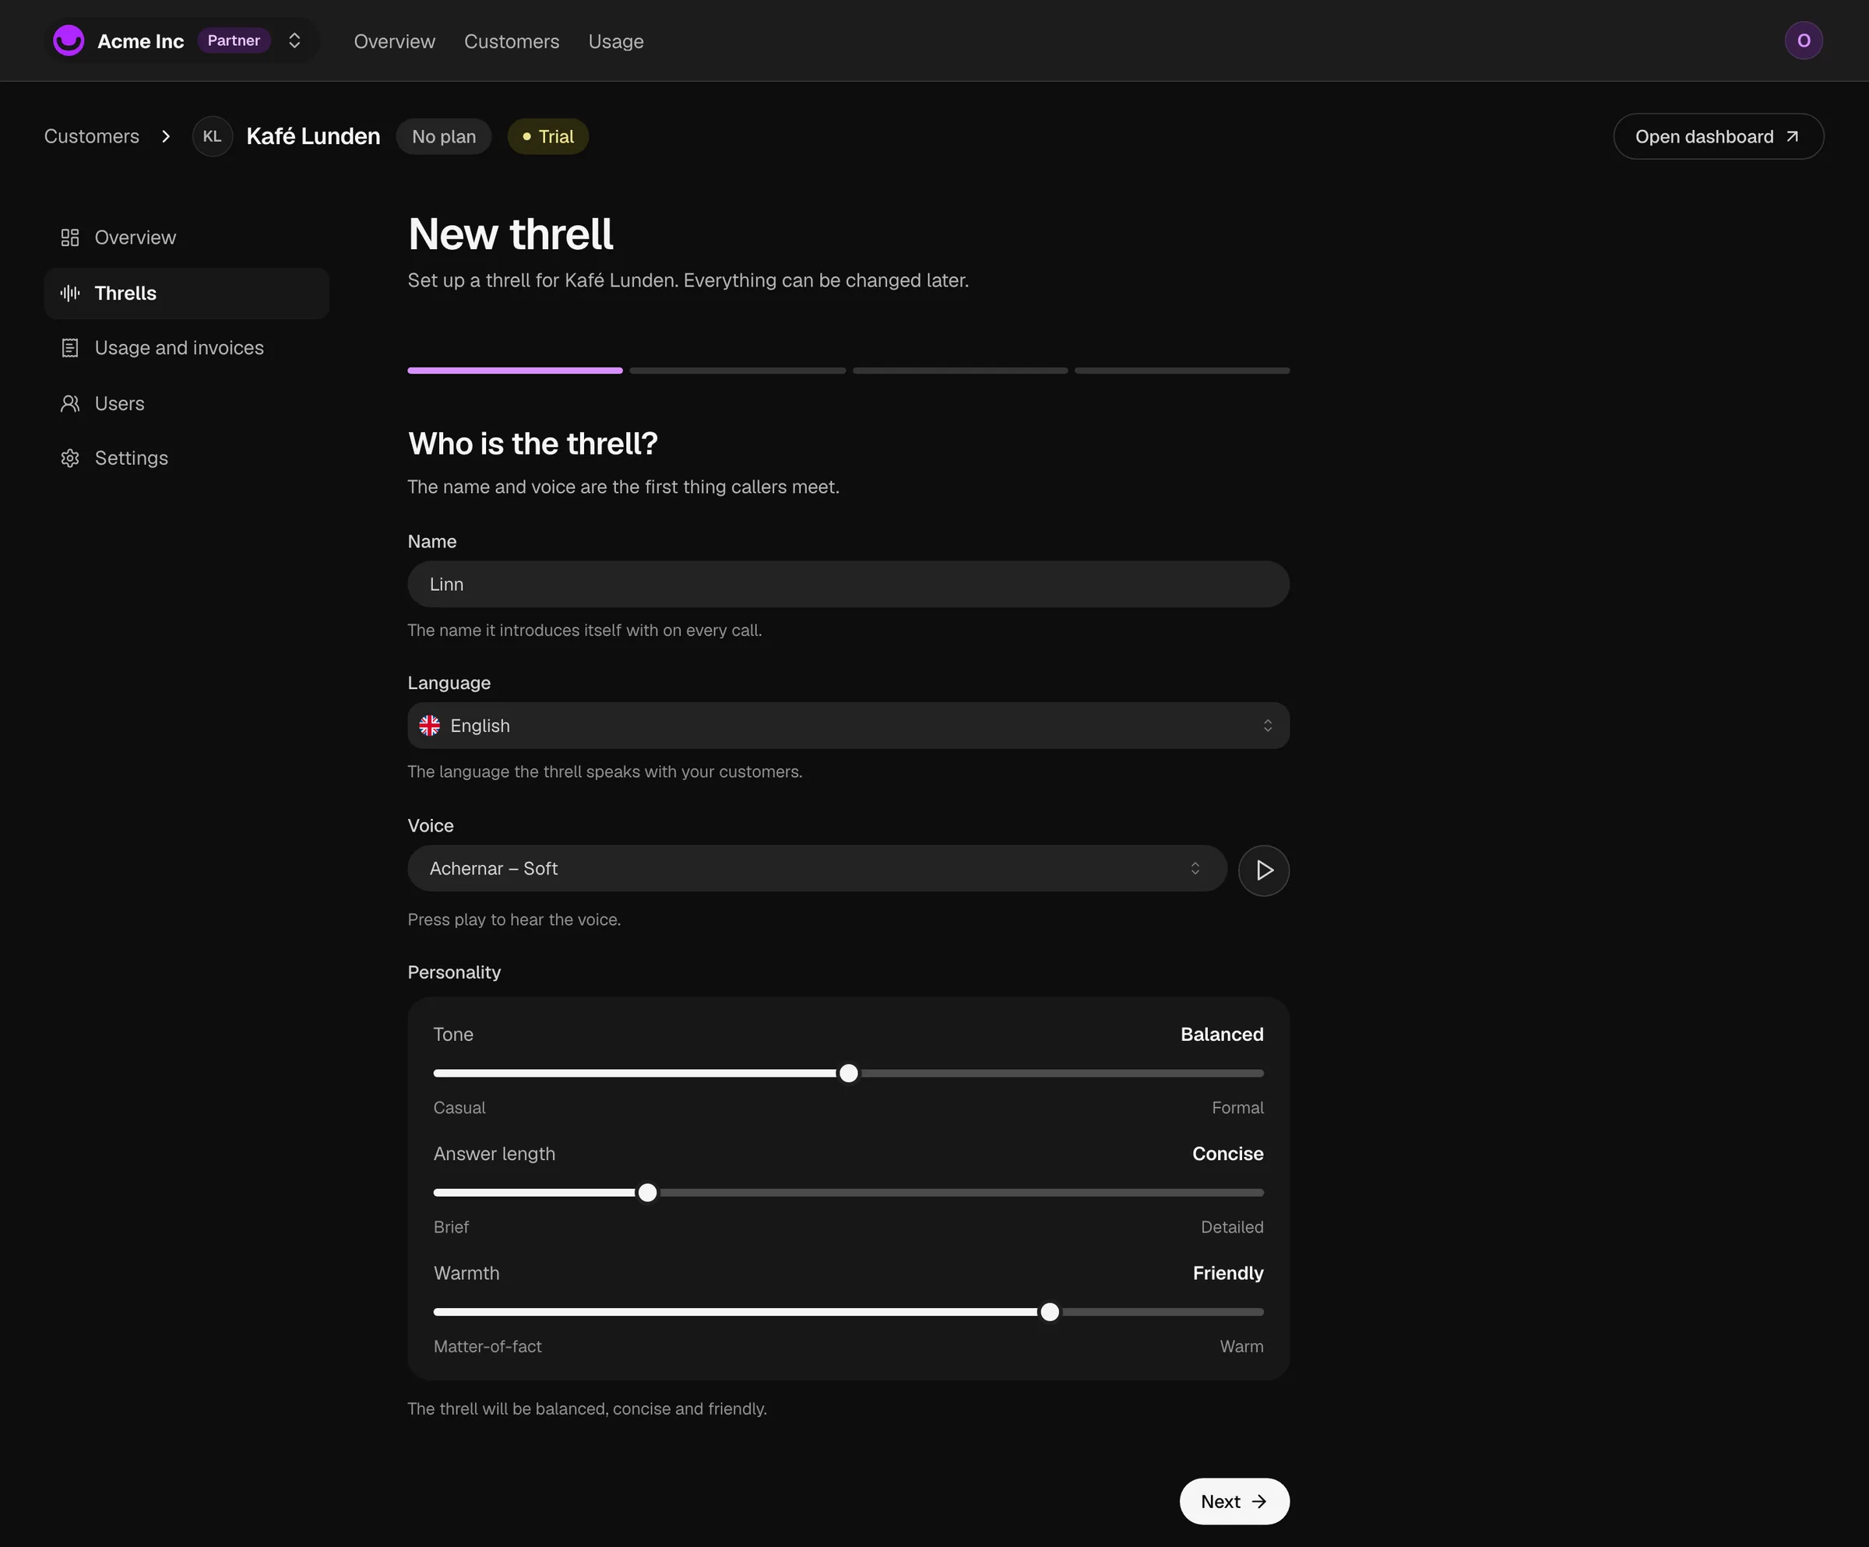Click the Customers breadcrumb link

point(92,136)
